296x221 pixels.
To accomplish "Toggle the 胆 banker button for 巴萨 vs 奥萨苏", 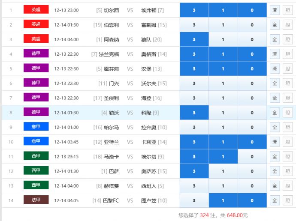I will 287,171.
